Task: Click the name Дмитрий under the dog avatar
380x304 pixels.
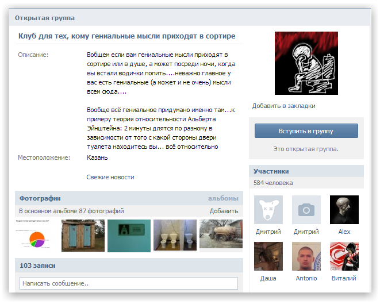Action: coord(268,232)
